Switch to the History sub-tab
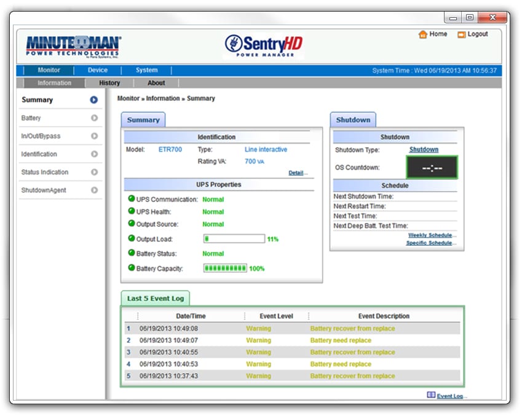This screenshot has width=522, height=419. click(109, 83)
